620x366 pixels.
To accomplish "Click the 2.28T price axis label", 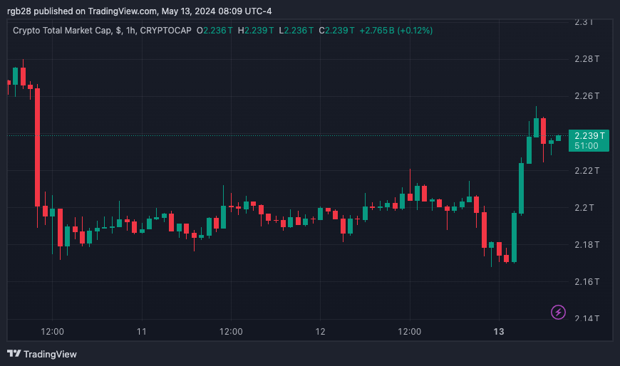I will click(x=587, y=58).
